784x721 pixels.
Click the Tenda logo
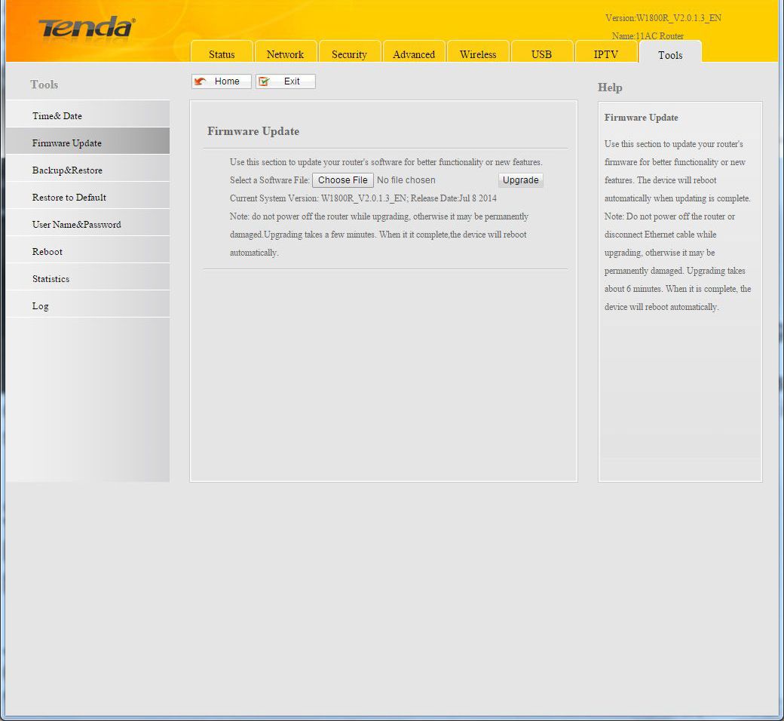coord(87,29)
